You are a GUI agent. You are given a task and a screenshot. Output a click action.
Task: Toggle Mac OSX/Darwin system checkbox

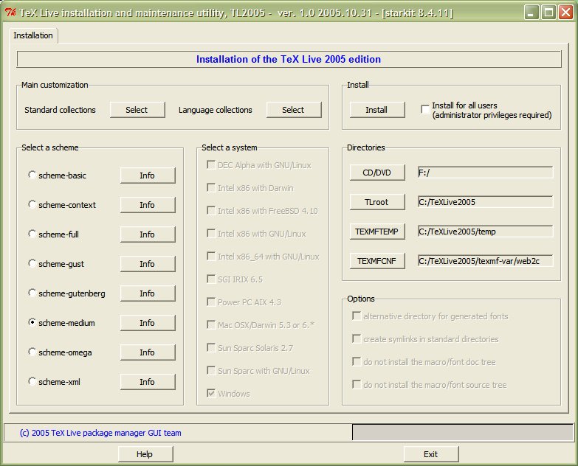(211, 324)
